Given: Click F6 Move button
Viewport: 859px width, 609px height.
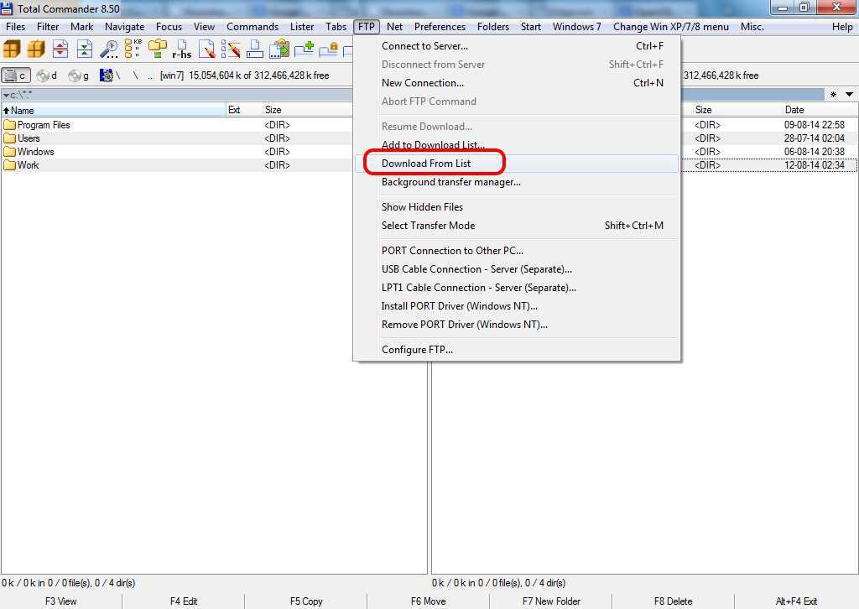Looking at the screenshot, I should pyautogui.click(x=429, y=601).
